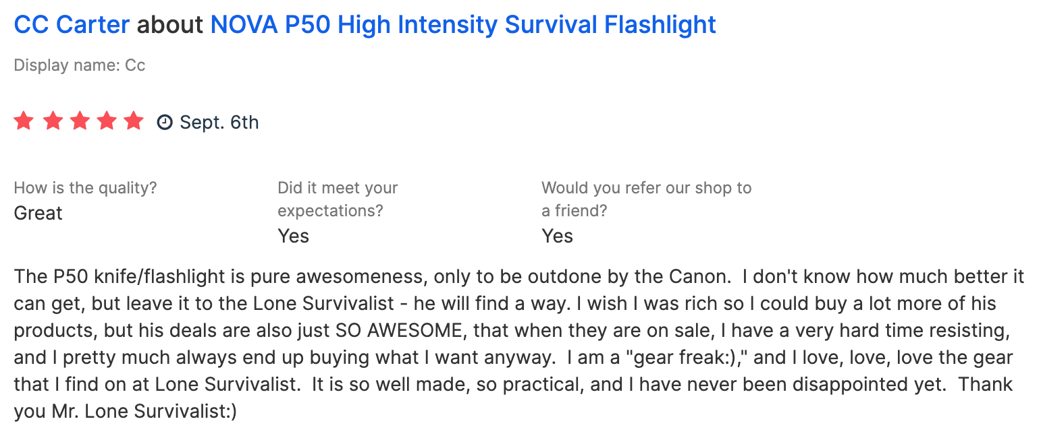The width and height of the screenshot is (1041, 442).
Task: Click the 'Display name: Cc' text
Action: (80, 65)
